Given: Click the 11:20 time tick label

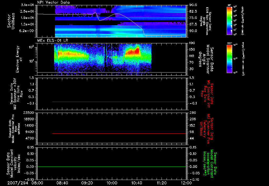Looking at the screenshot, I should coord(162,183).
